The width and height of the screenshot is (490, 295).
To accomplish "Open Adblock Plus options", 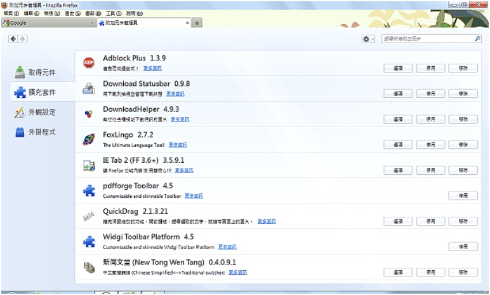I will click(x=398, y=68).
